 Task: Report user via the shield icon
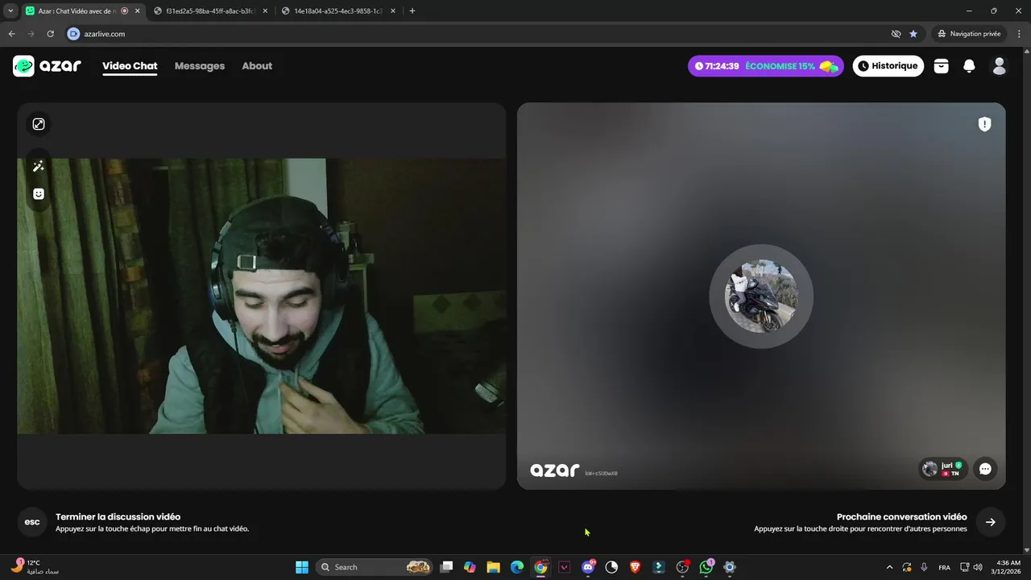pyautogui.click(x=984, y=124)
